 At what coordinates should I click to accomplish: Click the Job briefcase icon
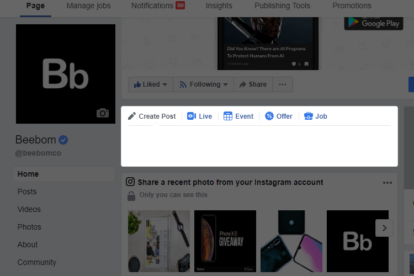309,116
